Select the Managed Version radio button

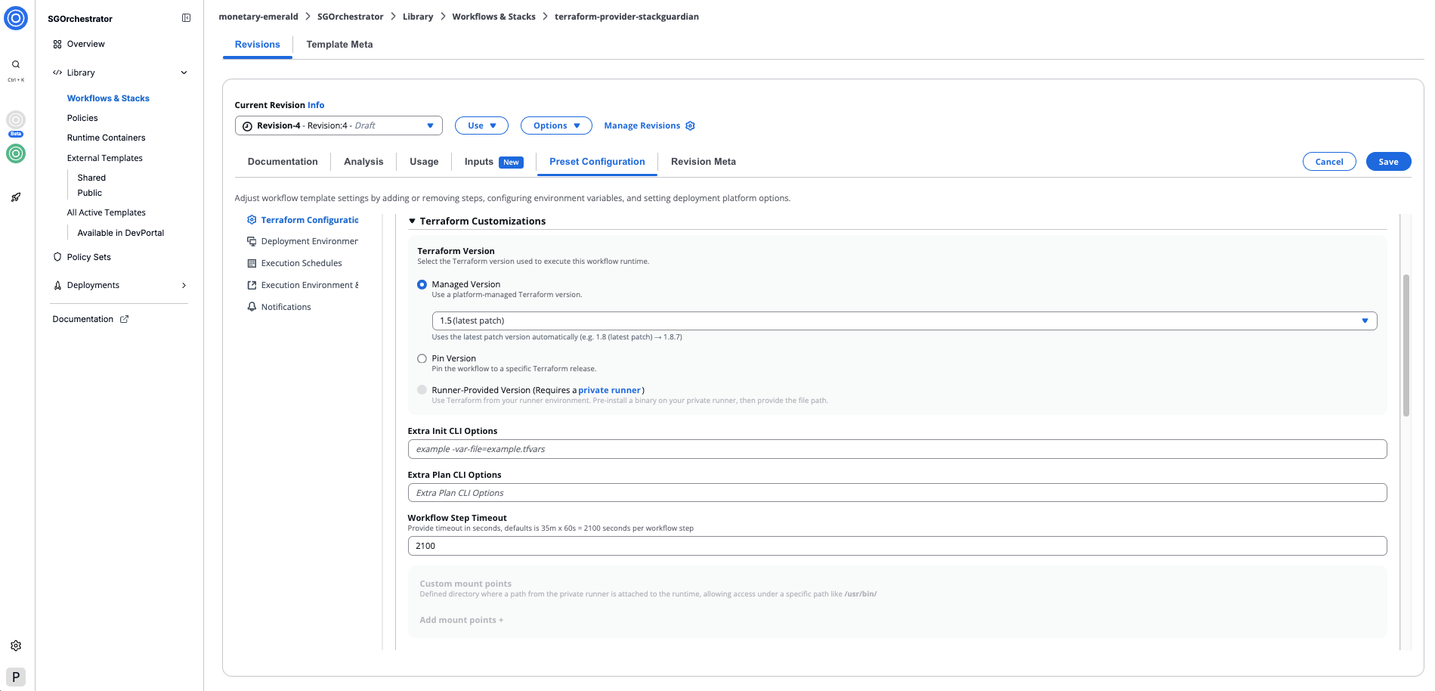pyautogui.click(x=422, y=284)
